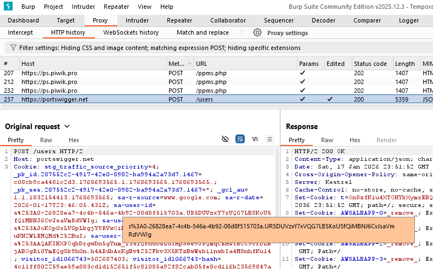
Task: Toggle hide non-printable characters eye icon
Action: point(225,139)
